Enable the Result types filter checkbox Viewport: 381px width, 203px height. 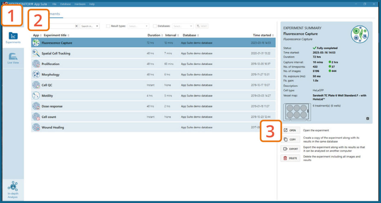click(108, 26)
